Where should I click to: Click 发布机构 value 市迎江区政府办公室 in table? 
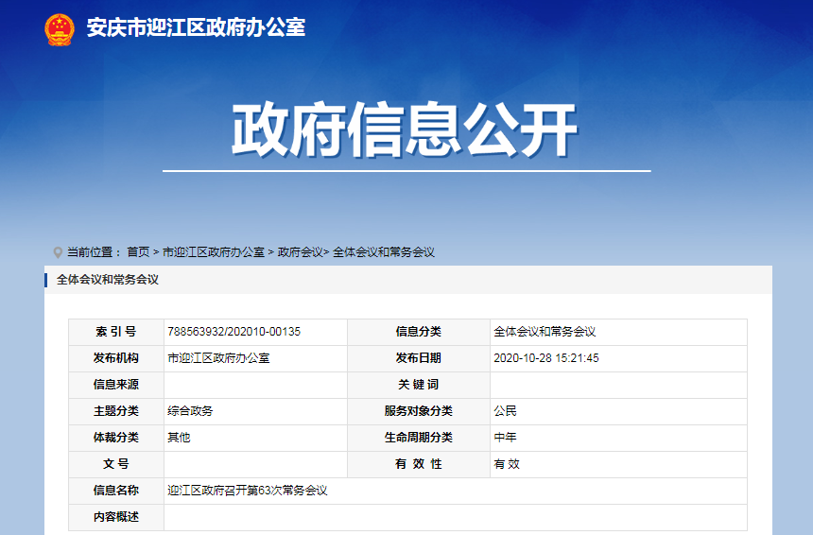click(x=218, y=358)
